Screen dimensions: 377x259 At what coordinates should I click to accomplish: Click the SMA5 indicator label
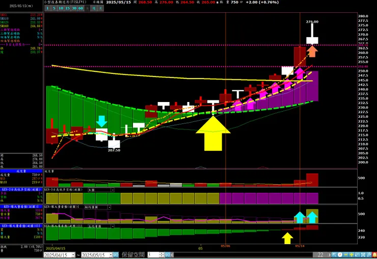[x=4, y=15]
